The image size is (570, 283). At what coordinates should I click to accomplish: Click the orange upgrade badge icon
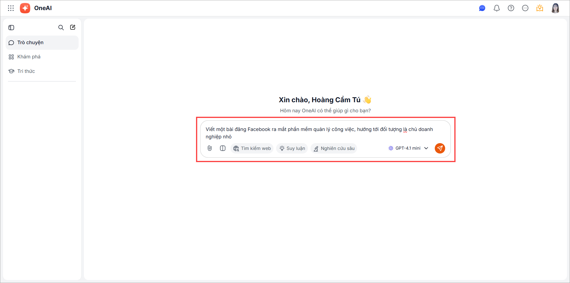[x=540, y=8]
